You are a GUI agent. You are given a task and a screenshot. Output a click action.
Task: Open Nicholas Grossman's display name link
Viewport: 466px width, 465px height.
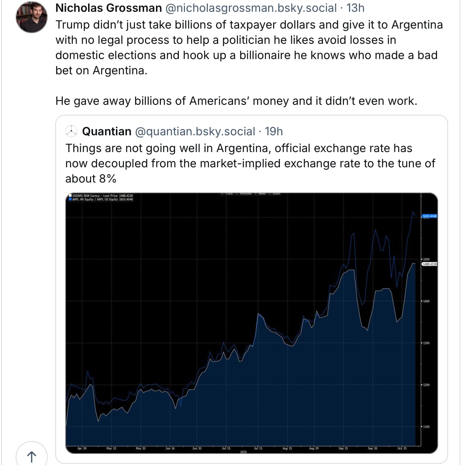(109, 8)
